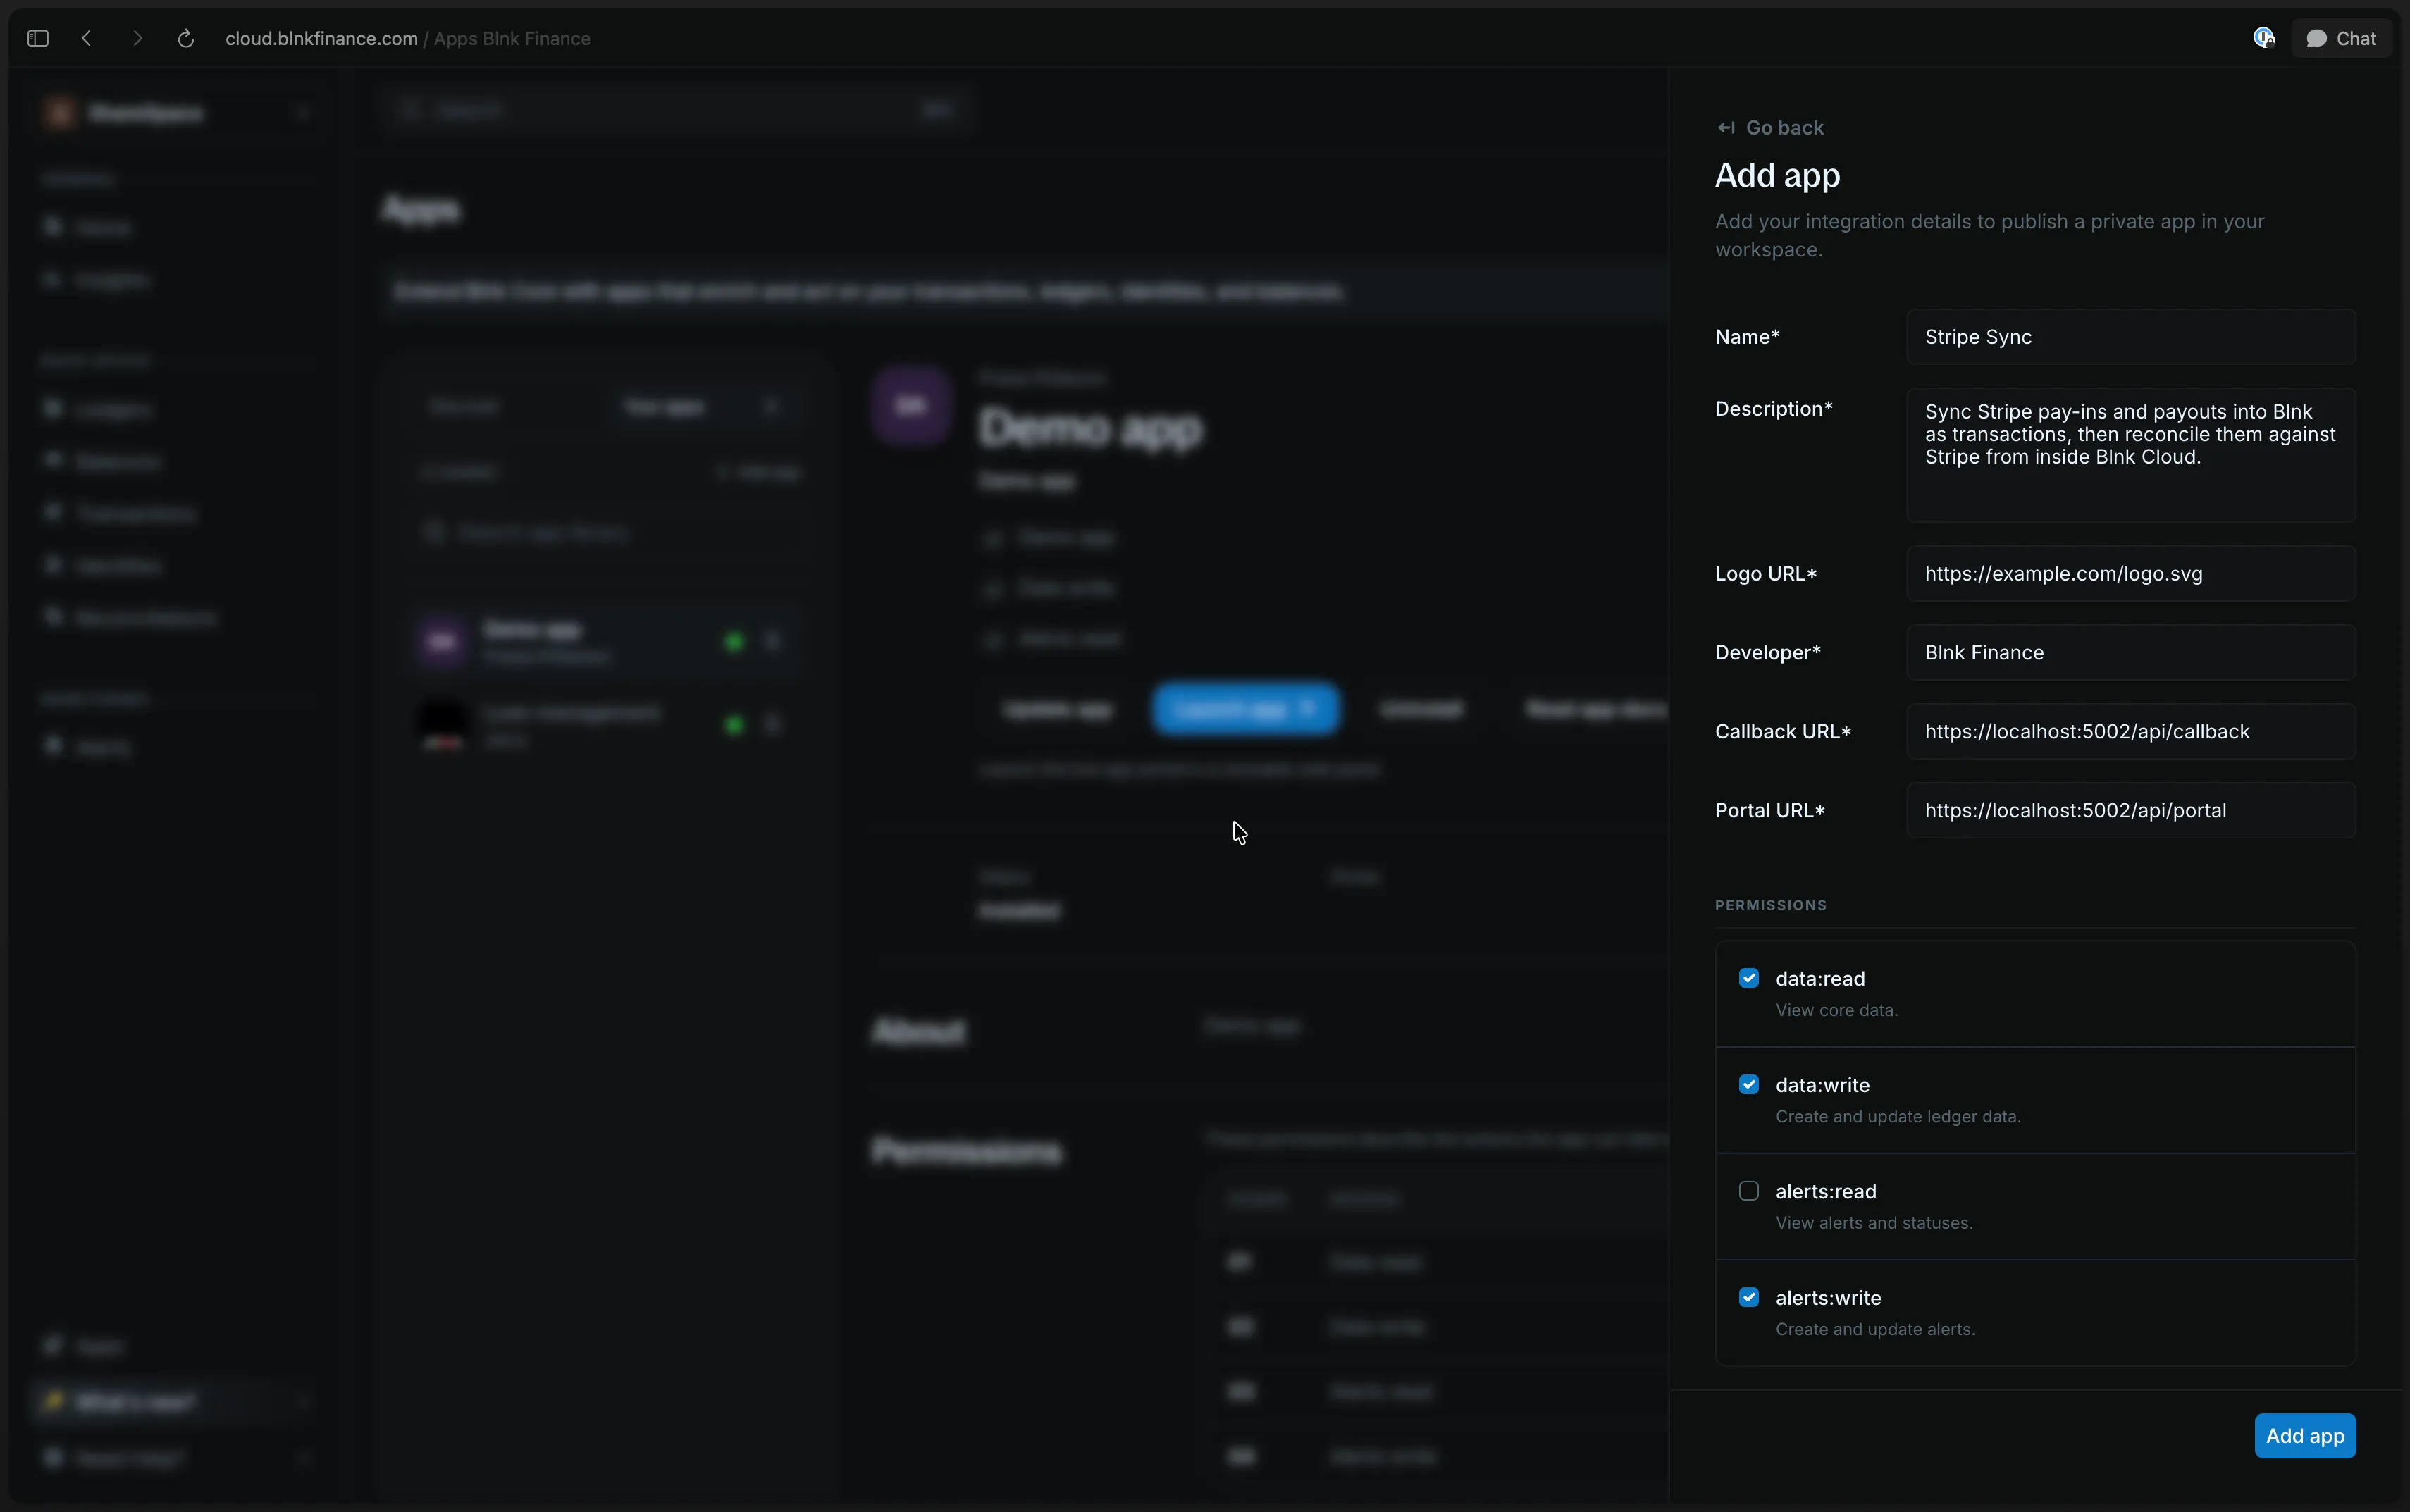Click the blurred purple Demo app logo
2410x1512 pixels.
point(910,406)
